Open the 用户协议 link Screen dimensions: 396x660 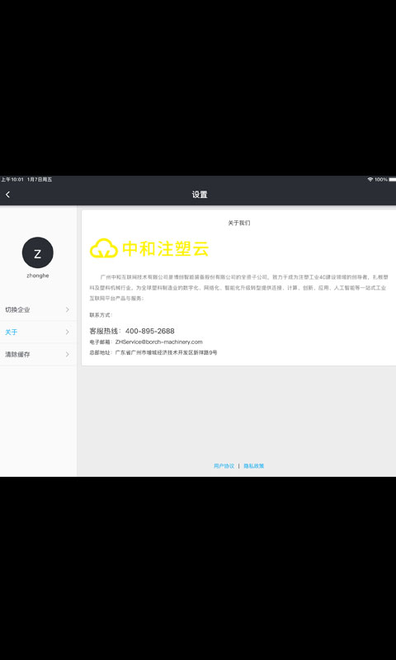[224, 466]
